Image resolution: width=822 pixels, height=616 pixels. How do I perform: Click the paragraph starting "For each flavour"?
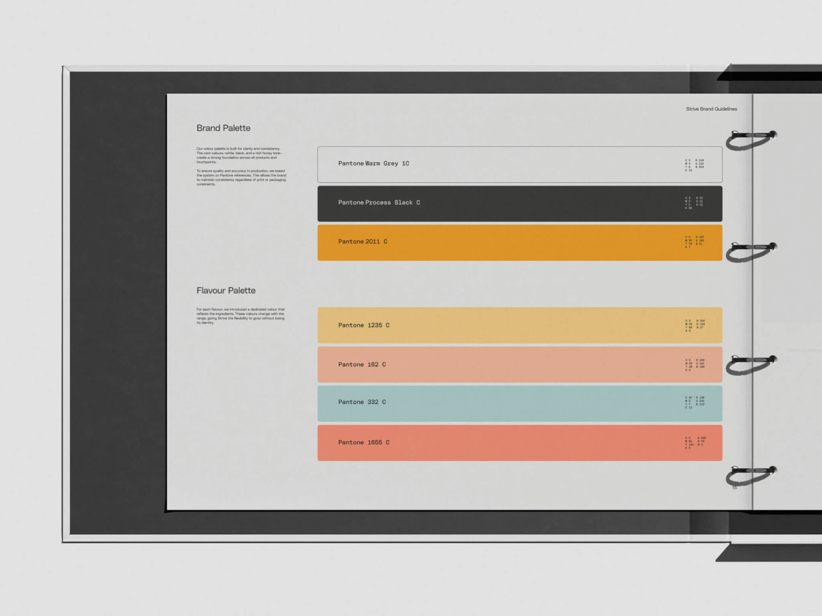[x=240, y=316]
